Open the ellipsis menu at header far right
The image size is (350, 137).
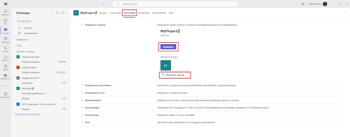(x=346, y=13)
